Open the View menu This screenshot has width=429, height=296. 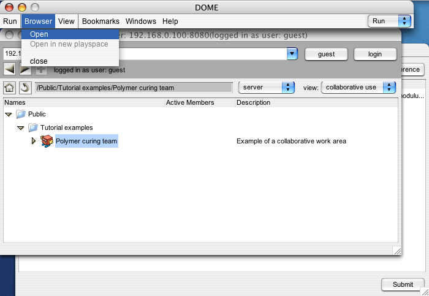point(66,21)
